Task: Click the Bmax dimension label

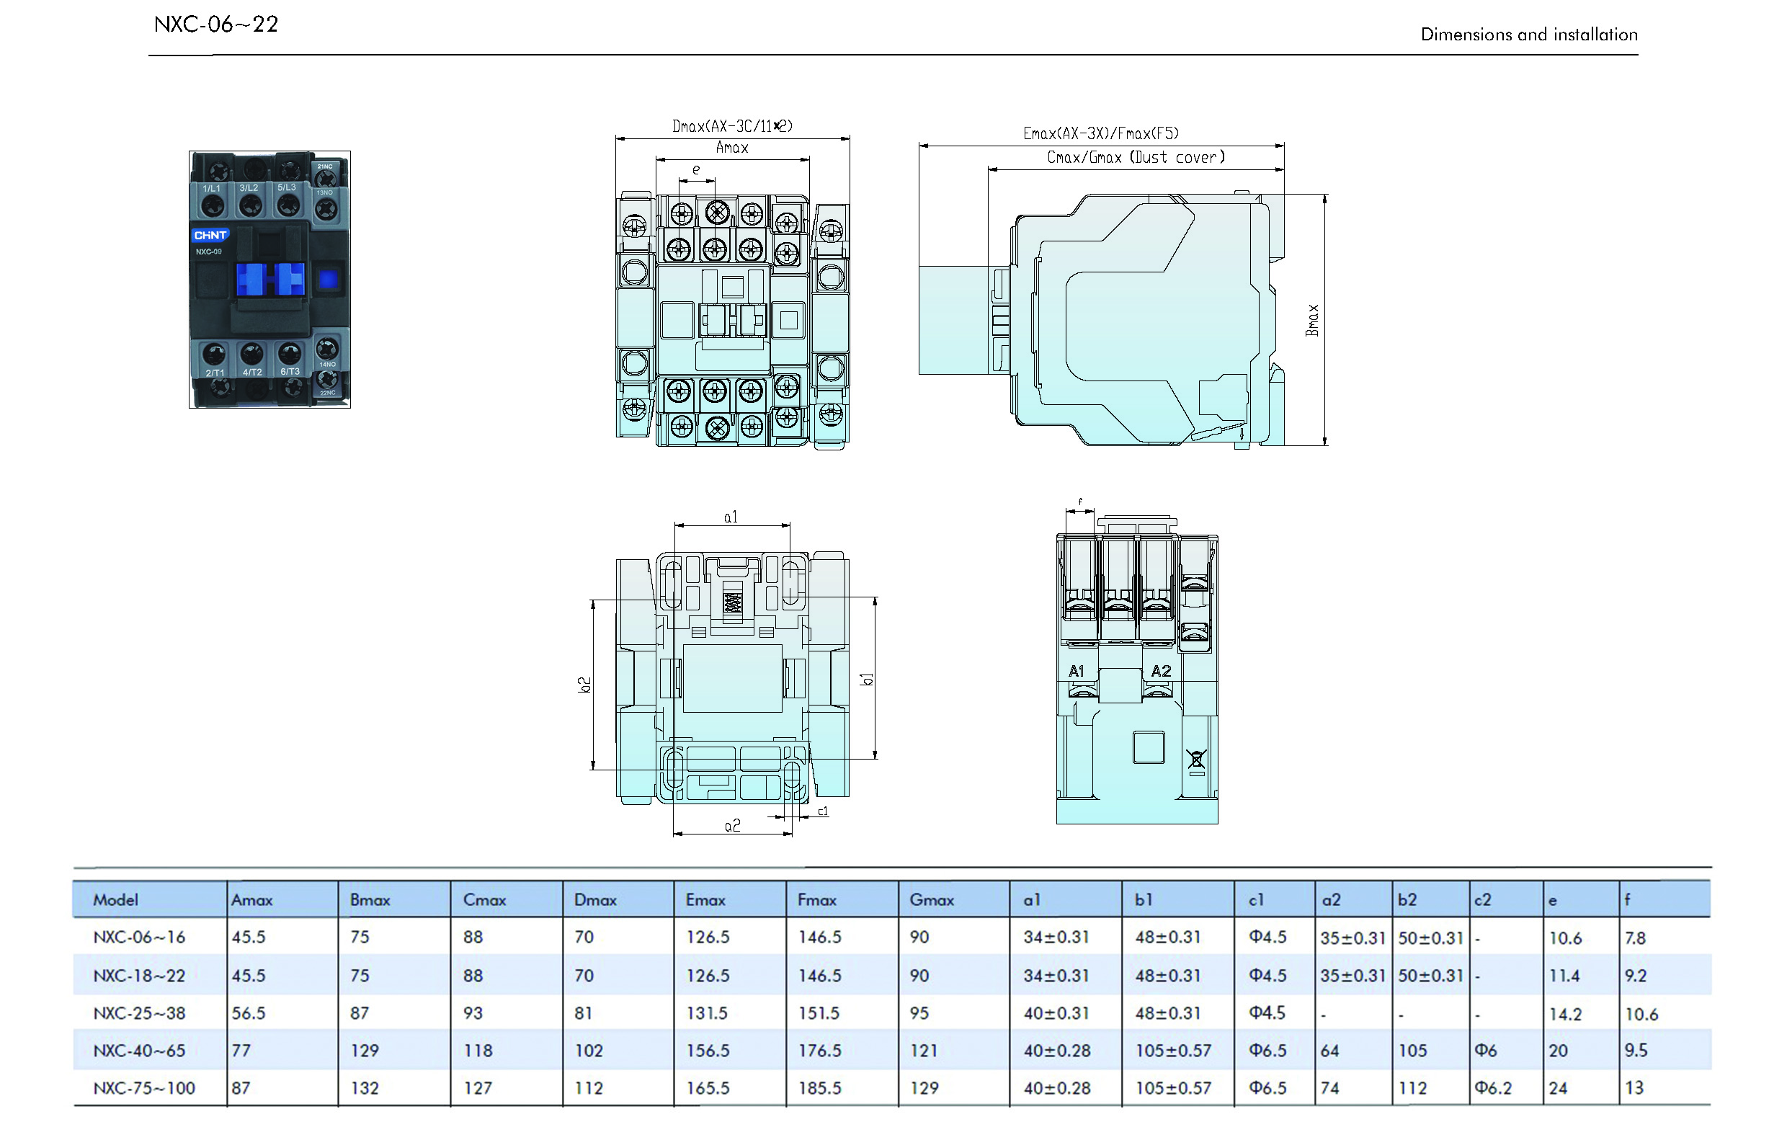Action: (1312, 320)
